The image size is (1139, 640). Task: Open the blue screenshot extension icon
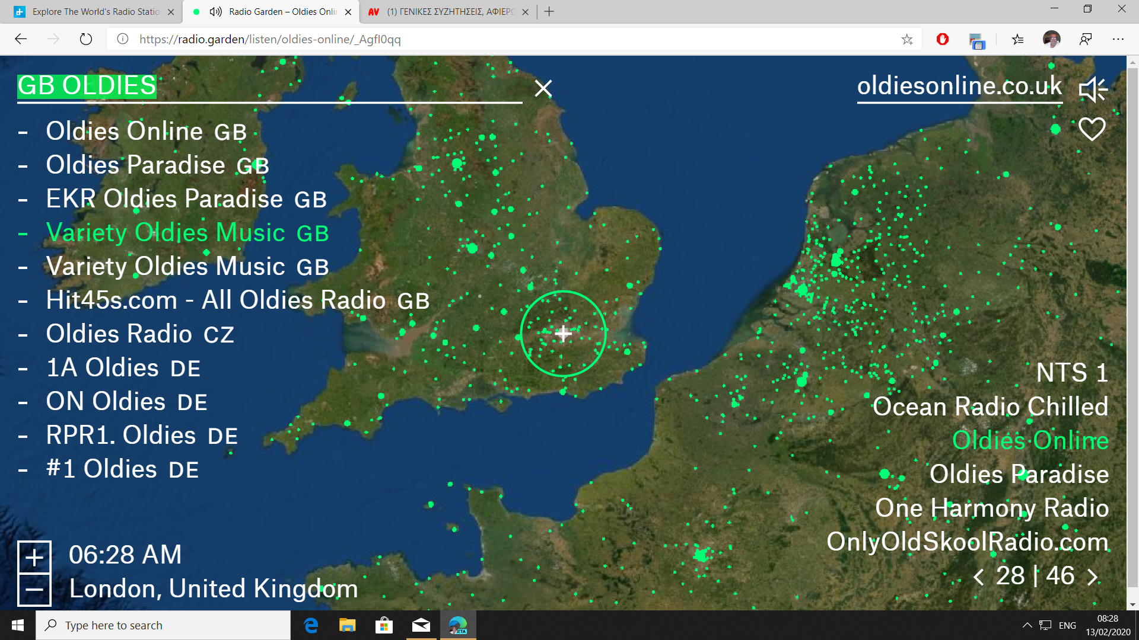[976, 40]
